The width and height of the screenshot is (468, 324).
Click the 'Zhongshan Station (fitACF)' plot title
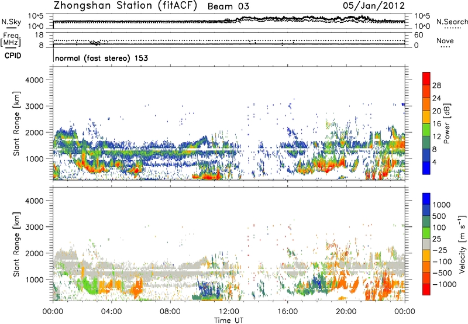(125, 6)
